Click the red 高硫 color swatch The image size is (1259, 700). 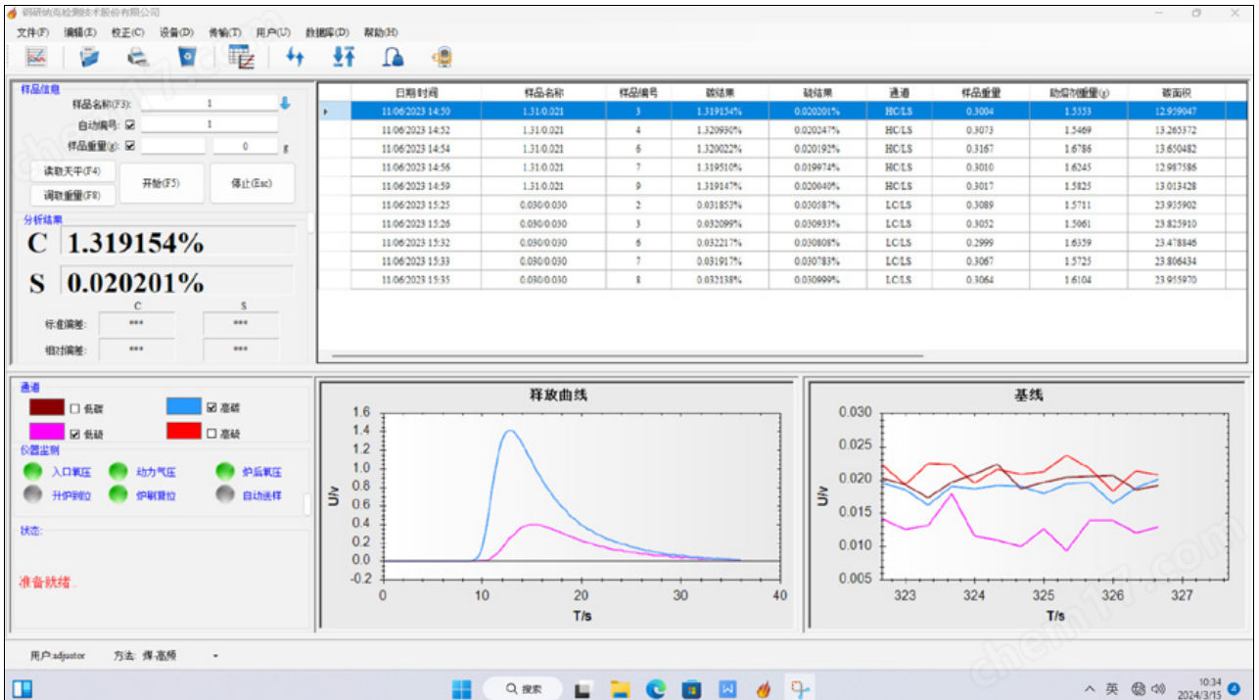pos(184,432)
